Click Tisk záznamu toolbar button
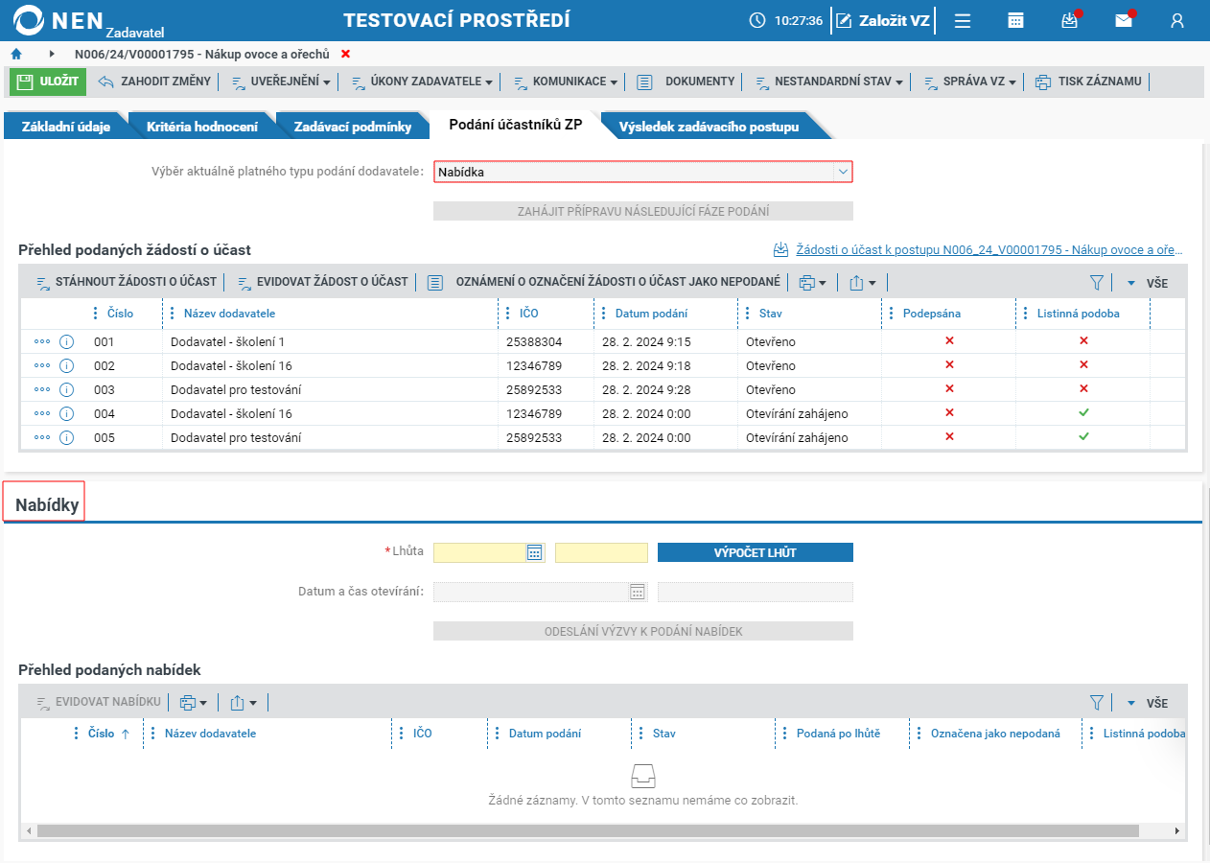 (1089, 82)
